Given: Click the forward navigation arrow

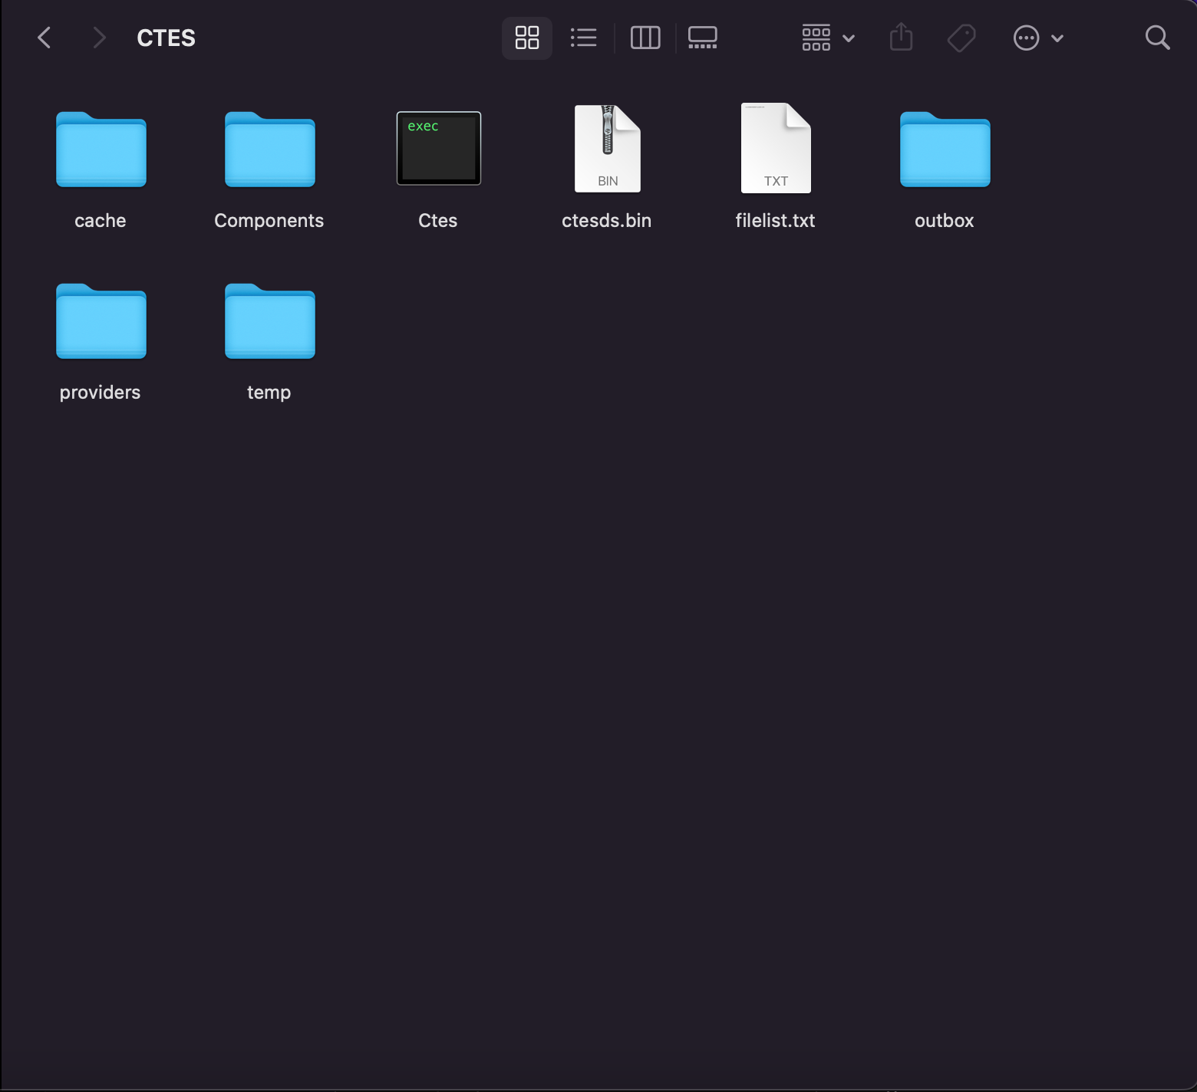Looking at the screenshot, I should (x=98, y=38).
